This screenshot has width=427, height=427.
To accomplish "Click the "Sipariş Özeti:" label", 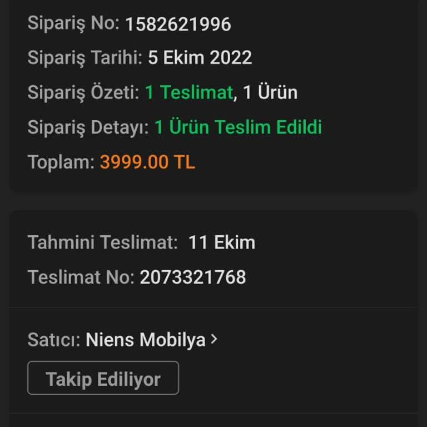I will coord(83,92).
